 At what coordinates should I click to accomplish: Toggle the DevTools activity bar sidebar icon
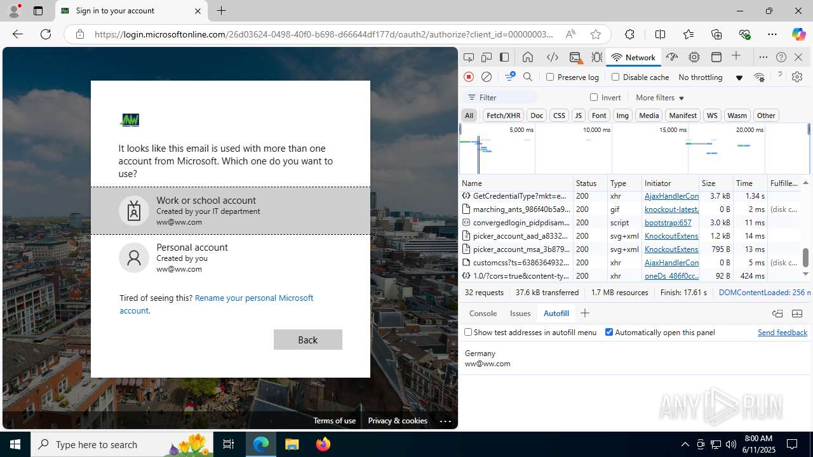pos(504,57)
